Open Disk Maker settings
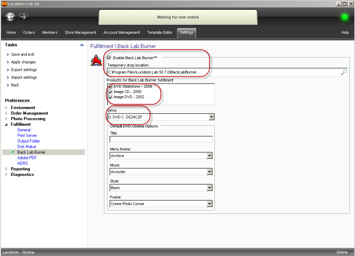Image resolution: width=355 pixels, height=256 pixels. coord(27,147)
